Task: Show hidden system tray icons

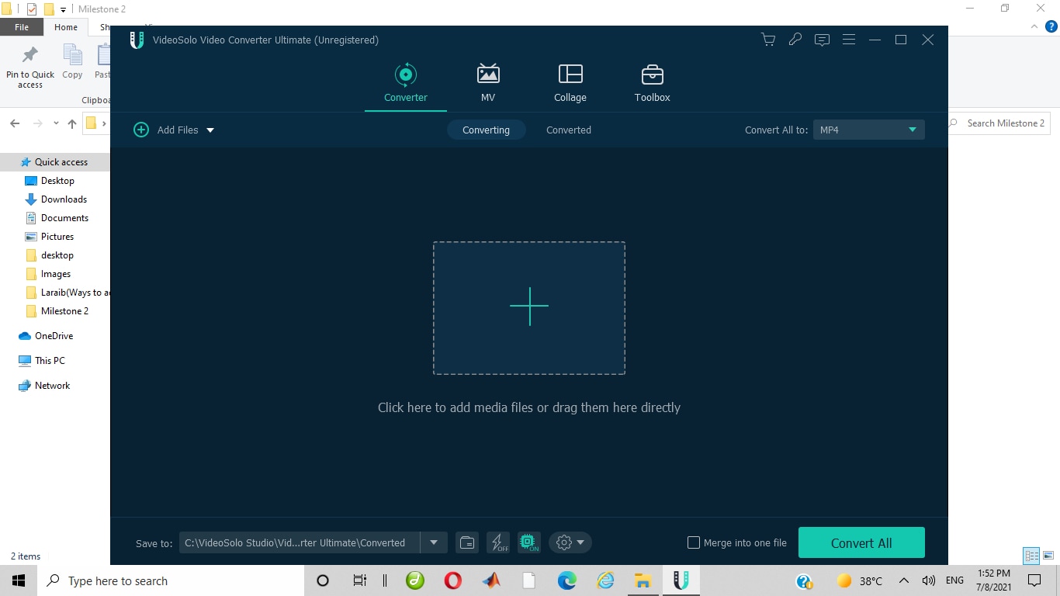Action: point(903,580)
